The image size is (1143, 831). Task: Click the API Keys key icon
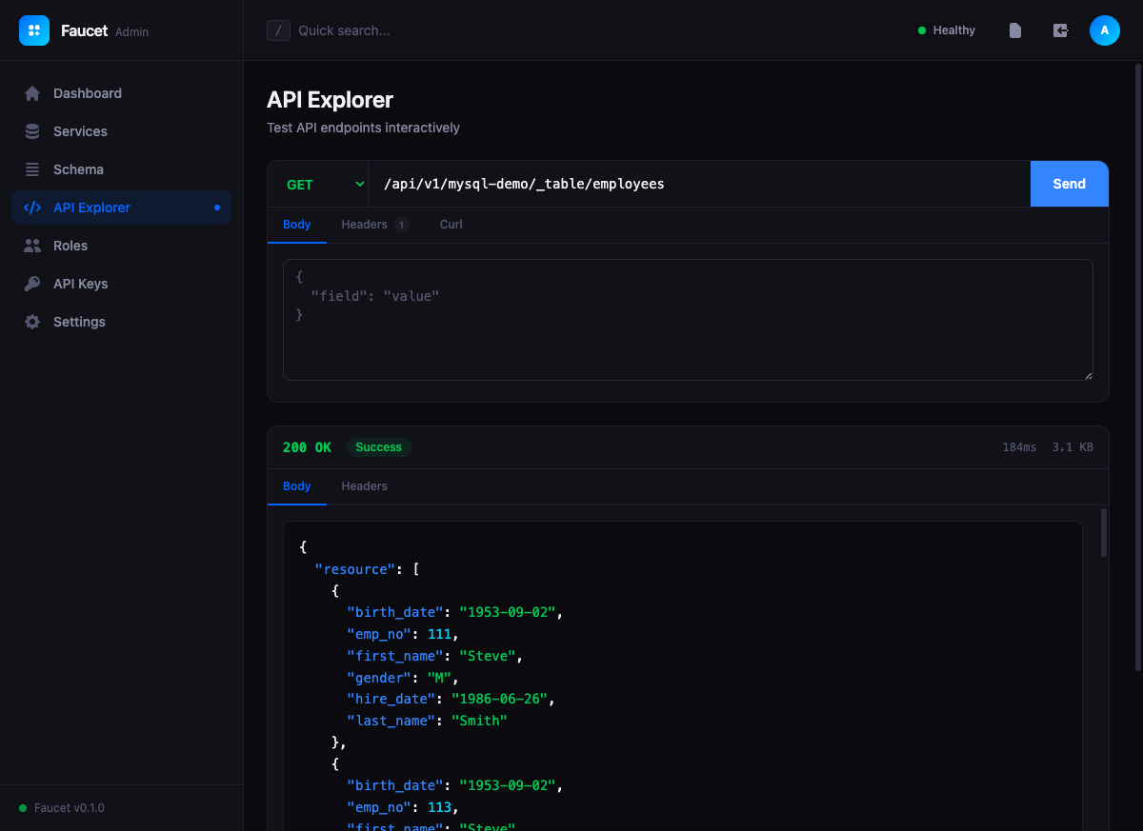[x=32, y=284]
